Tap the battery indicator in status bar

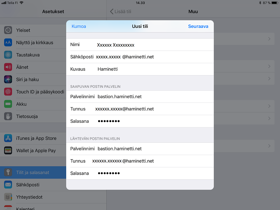click(x=275, y=3)
